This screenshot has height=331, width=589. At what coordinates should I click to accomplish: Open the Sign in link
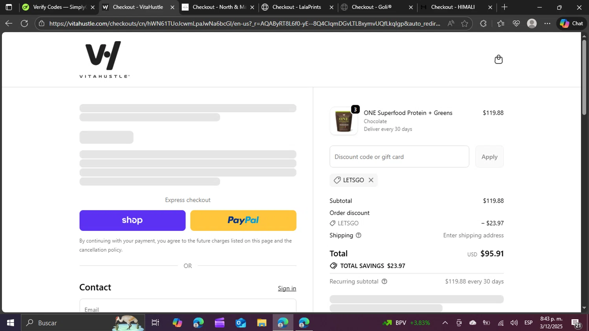pyautogui.click(x=287, y=288)
